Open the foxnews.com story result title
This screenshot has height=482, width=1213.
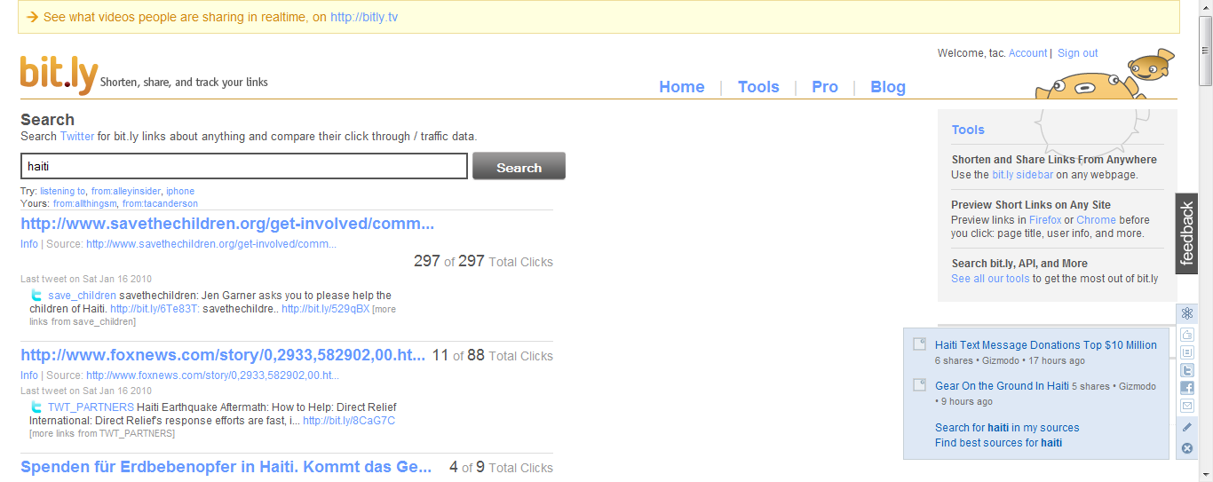(x=223, y=355)
